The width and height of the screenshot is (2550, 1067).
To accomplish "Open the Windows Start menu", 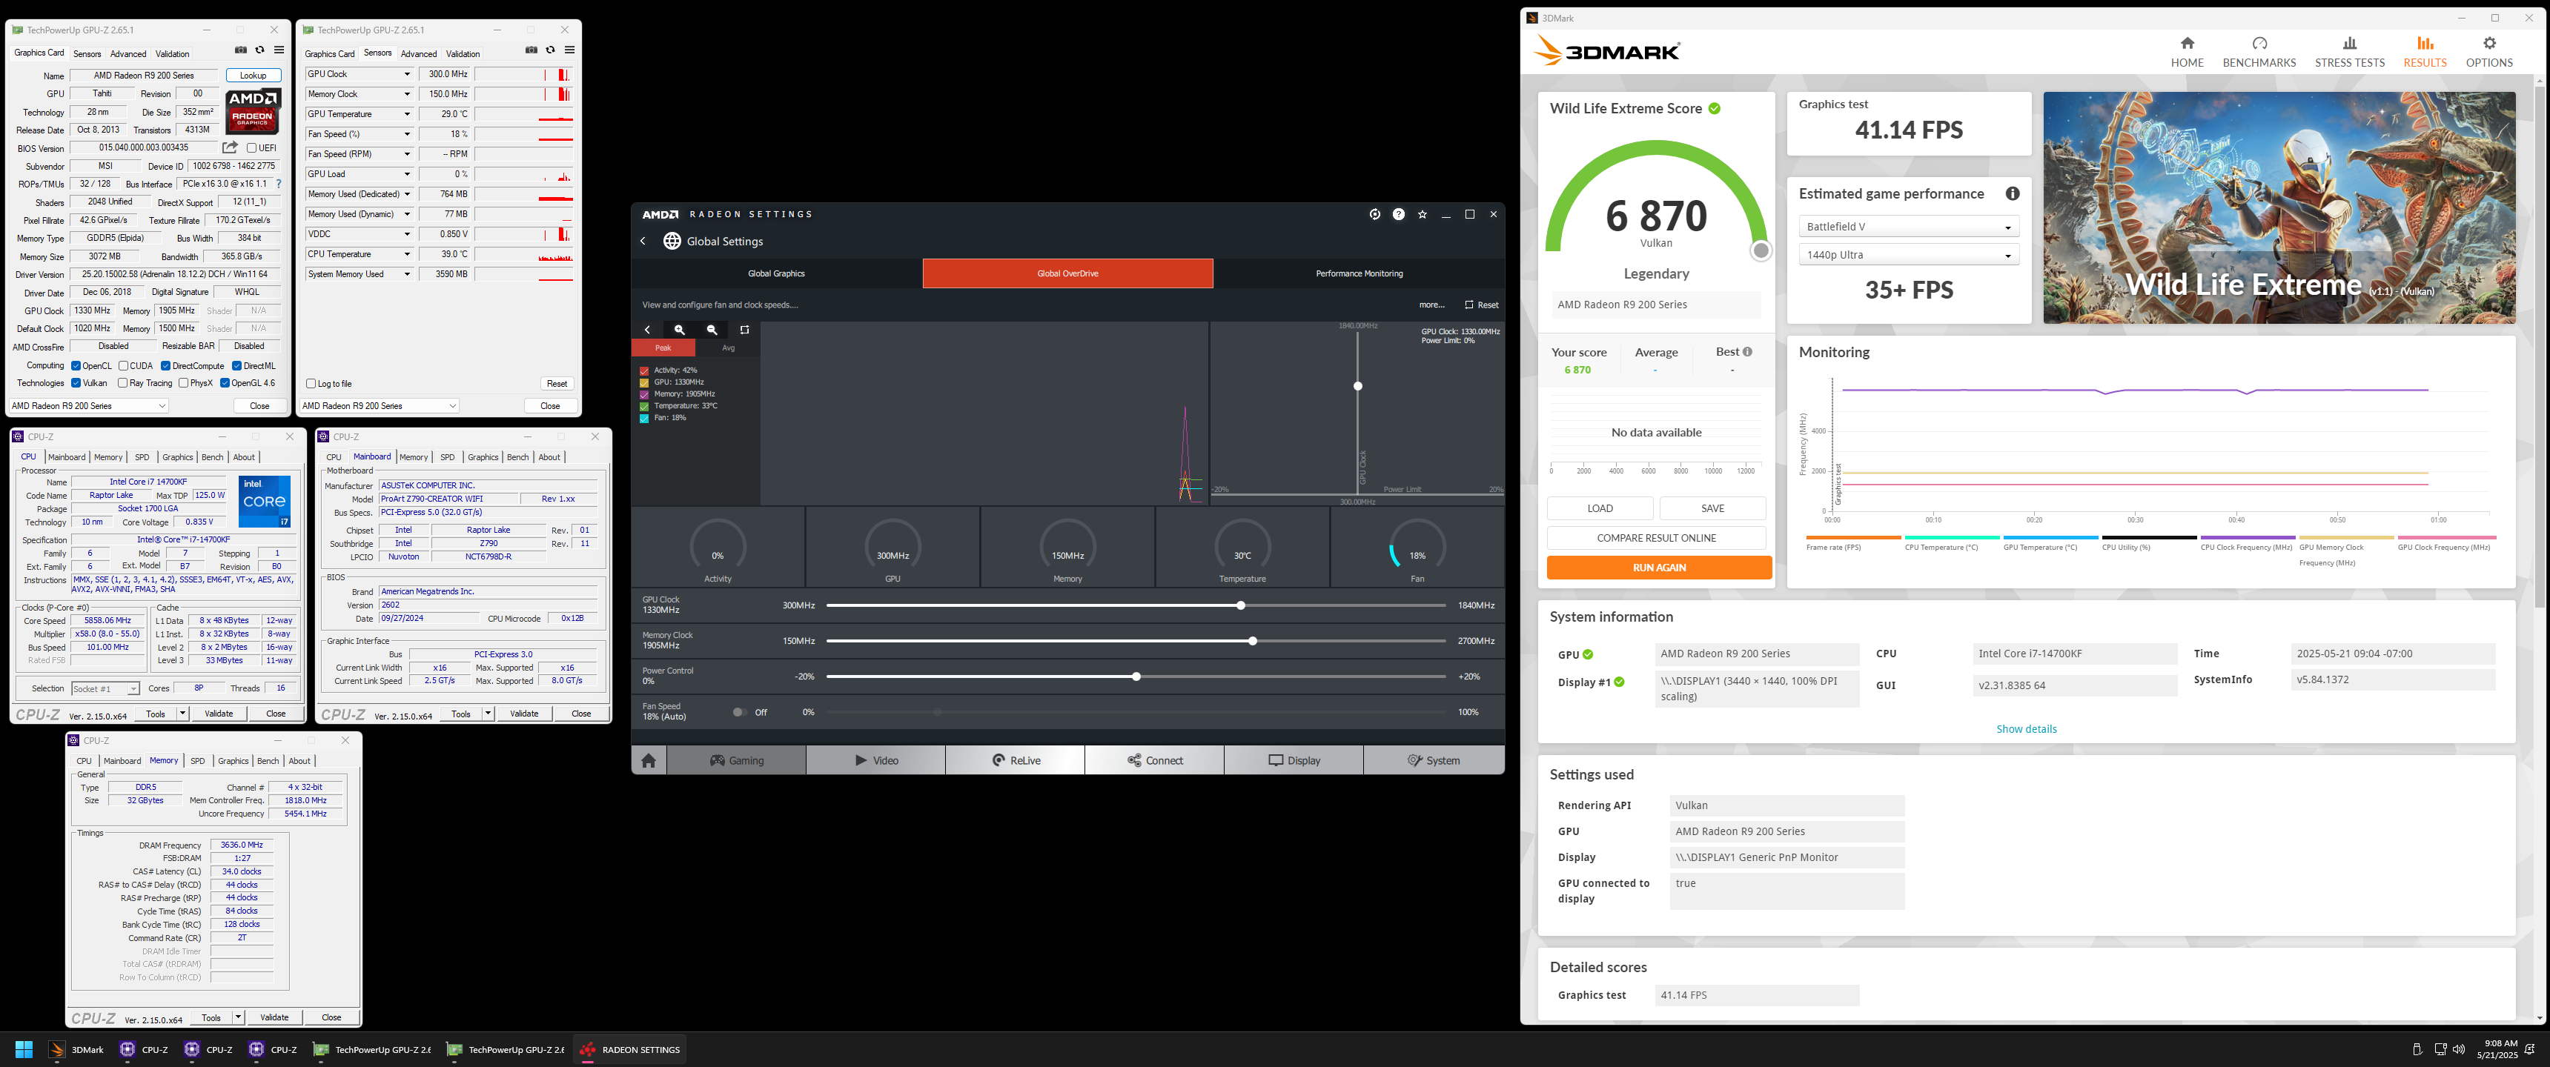I will pyautogui.click(x=24, y=1049).
